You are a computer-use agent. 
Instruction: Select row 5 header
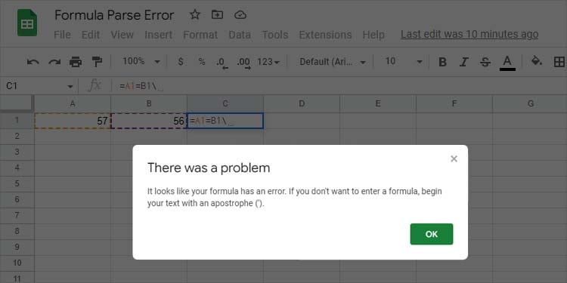coord(17,183)
